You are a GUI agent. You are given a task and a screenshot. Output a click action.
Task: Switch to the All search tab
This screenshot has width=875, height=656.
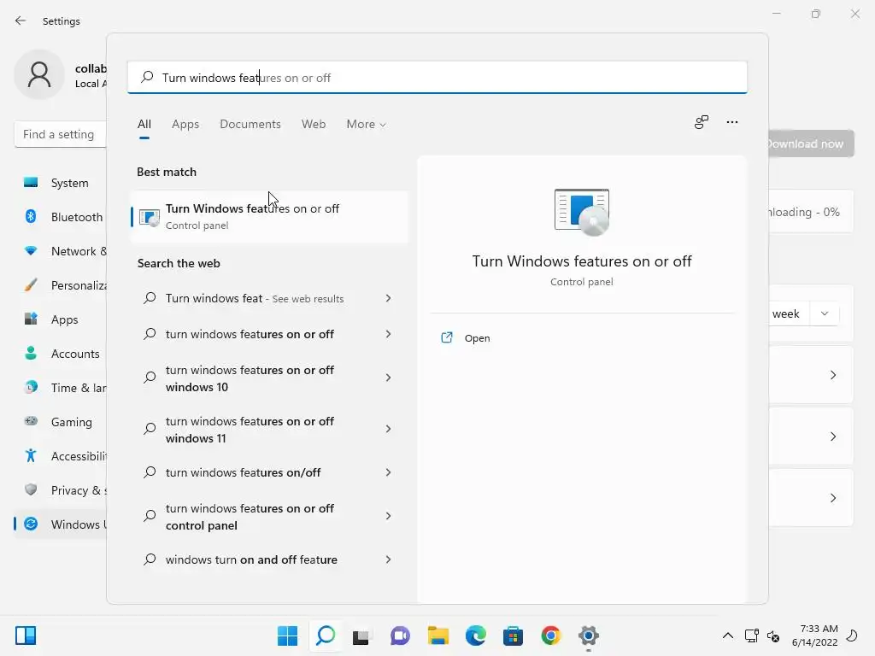click(144, 124)
